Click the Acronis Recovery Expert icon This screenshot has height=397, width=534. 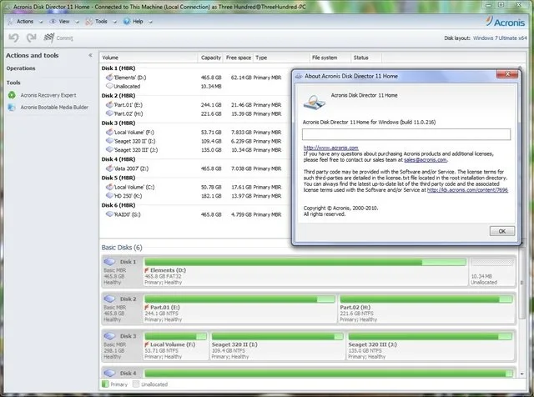coord(12,95)
